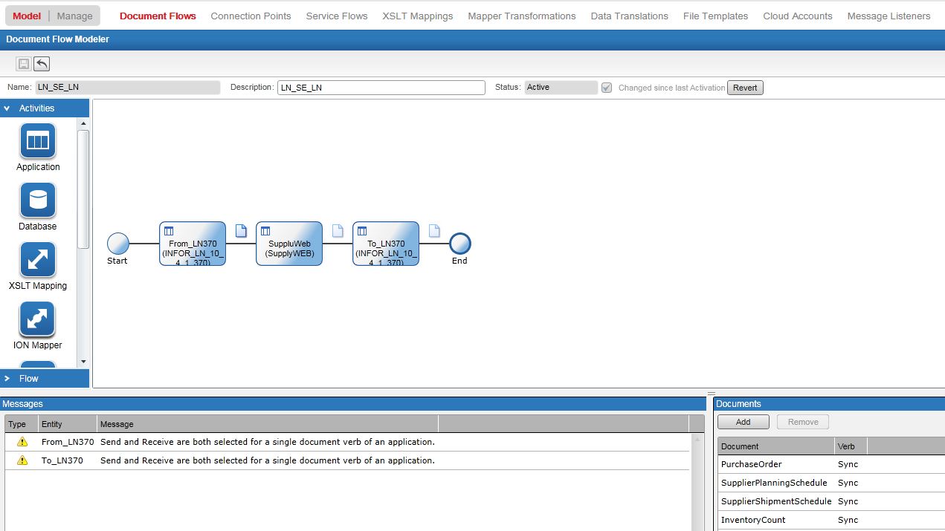Open the Service Flows section
The width and height of the screenshot is (945, 531).
(336, 15)
